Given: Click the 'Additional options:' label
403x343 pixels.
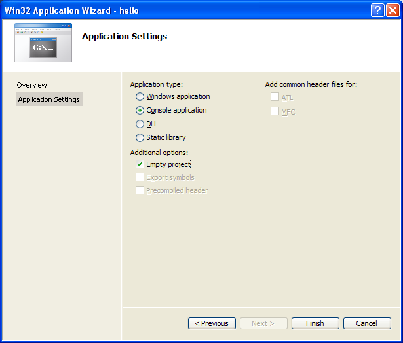Looking at the screenshot, I should (x=159, y=153).
